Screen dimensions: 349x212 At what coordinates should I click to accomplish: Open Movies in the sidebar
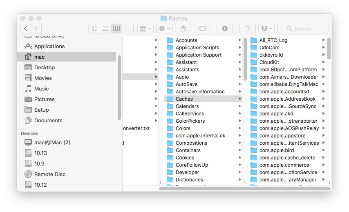67,78
